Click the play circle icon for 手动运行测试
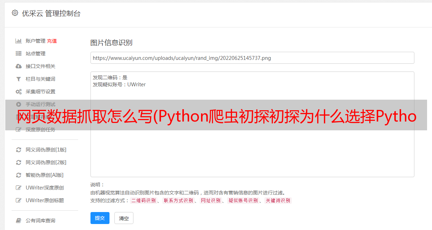 click(x=19, y=104)
